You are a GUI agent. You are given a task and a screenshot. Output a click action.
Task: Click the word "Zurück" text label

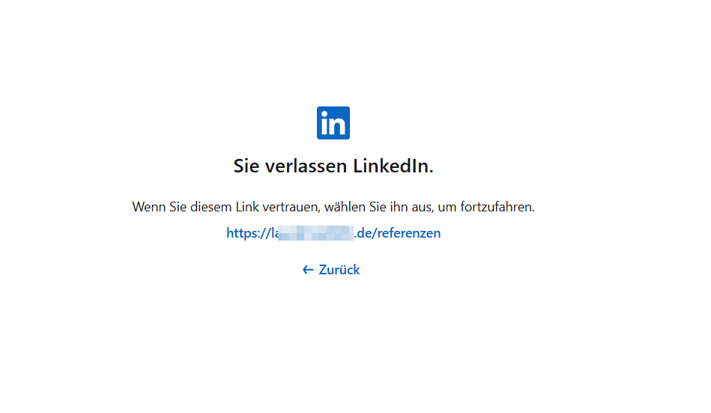pos(339,270)
